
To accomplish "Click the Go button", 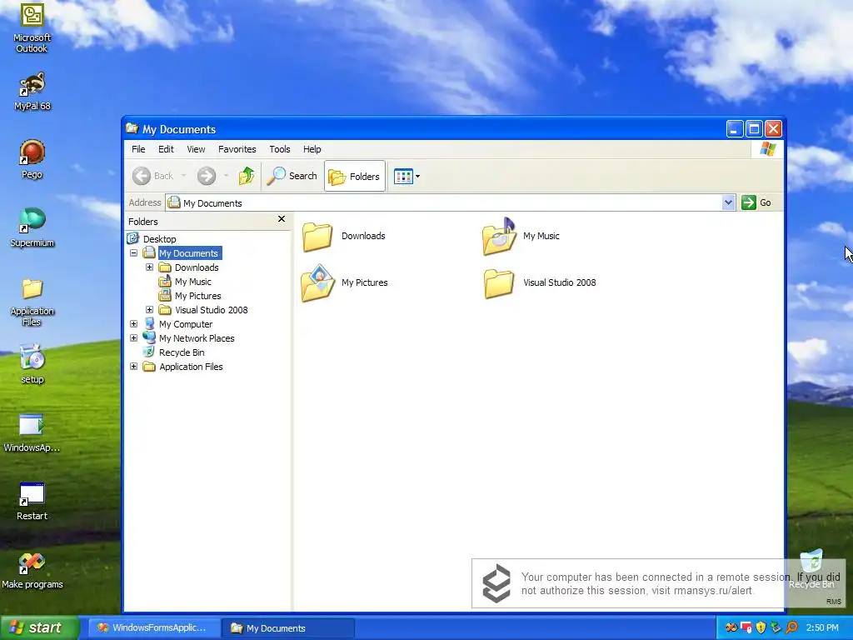I will (756, 202).
